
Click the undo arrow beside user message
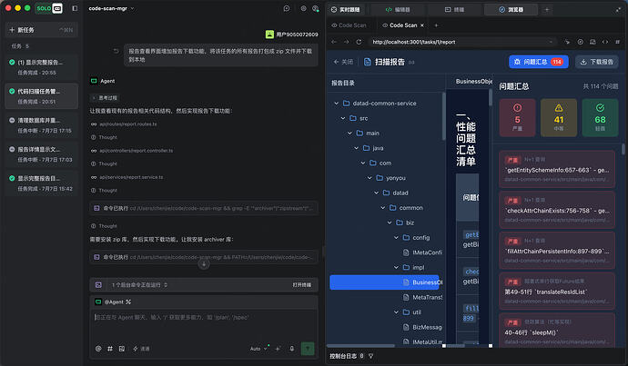click(x=116, y=51)
